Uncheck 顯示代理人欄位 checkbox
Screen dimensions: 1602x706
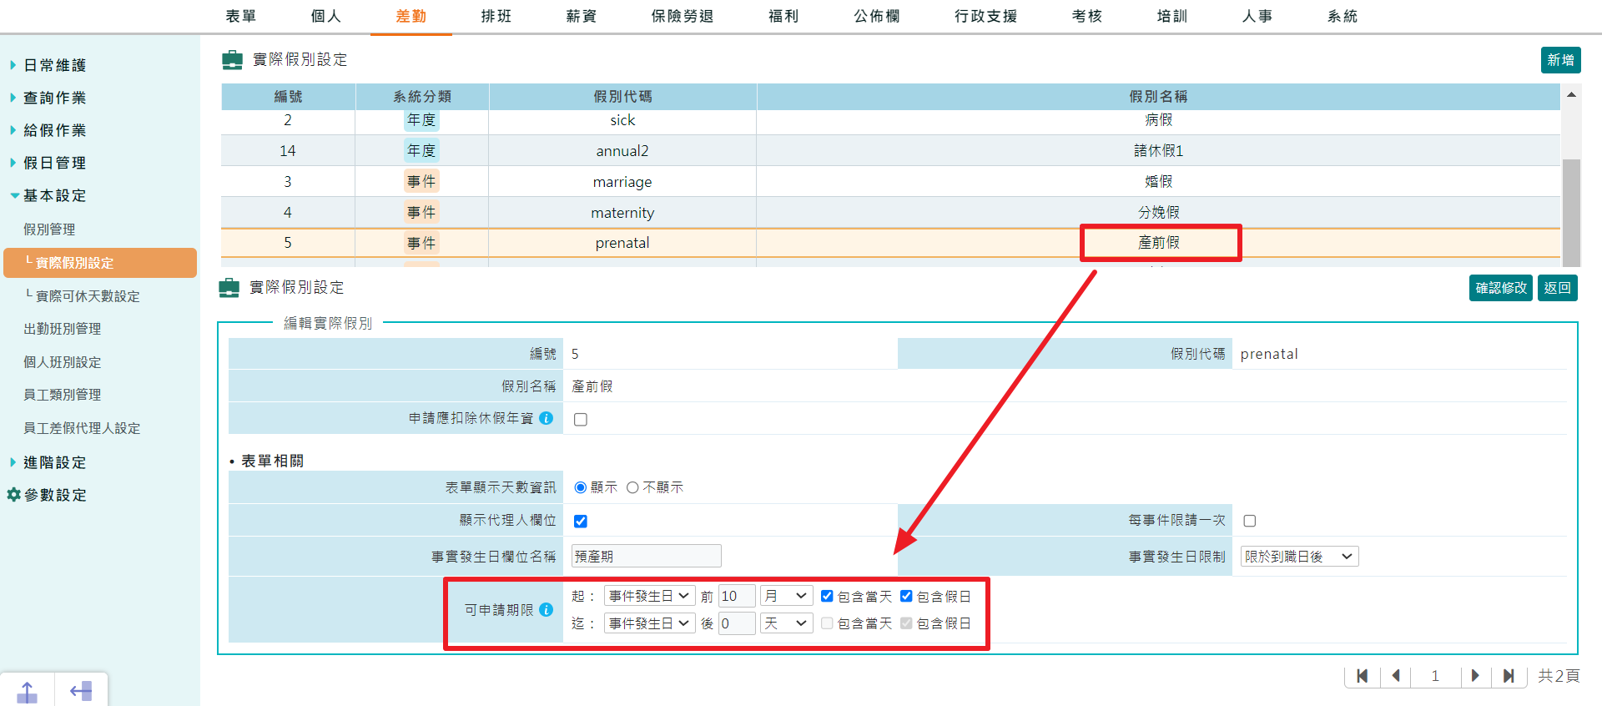[x=581, y=522]
